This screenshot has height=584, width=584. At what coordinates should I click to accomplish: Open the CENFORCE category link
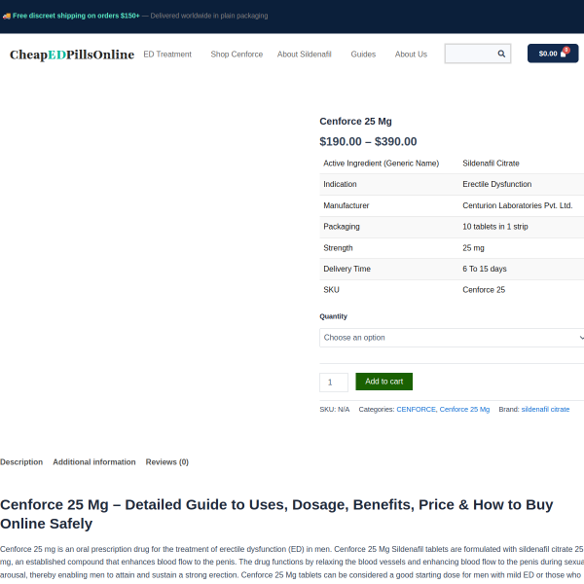click(416, 410)
